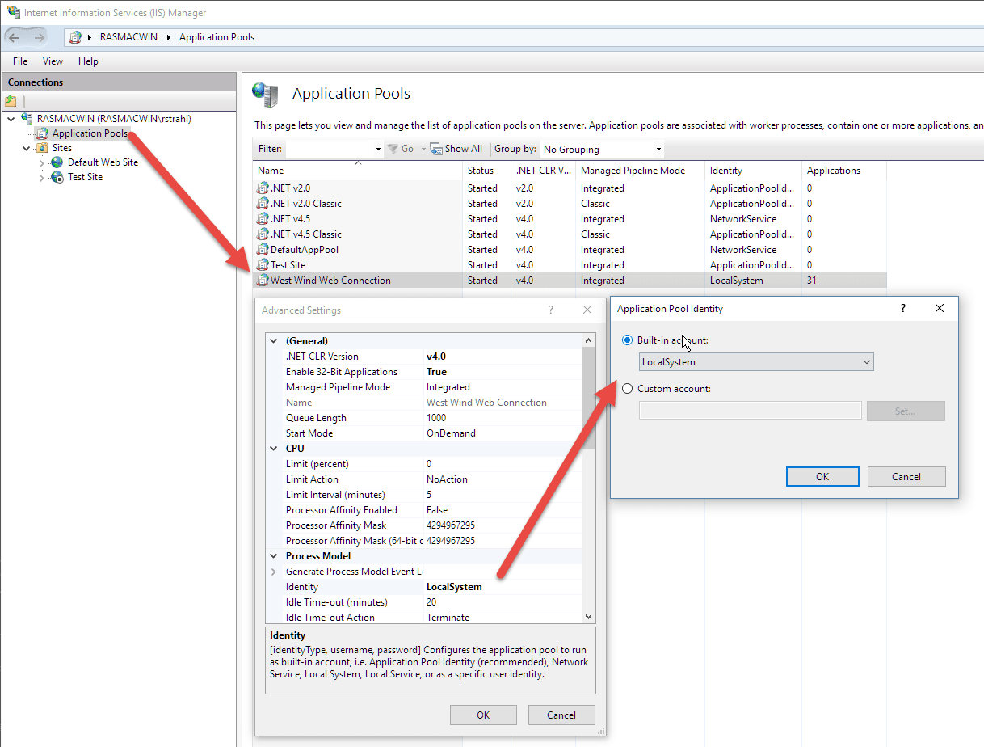Select the Built-in account radio button
The width and height of the screenshot is (984, 747).
point(628,340)
